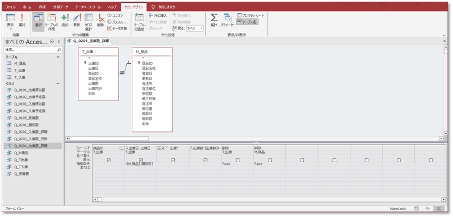
Task: Select the ユニオン (Union) query option
Action: 115,16
